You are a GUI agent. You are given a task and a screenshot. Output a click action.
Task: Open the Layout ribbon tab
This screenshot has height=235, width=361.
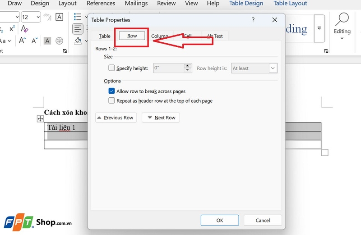(x=67, y=3)
